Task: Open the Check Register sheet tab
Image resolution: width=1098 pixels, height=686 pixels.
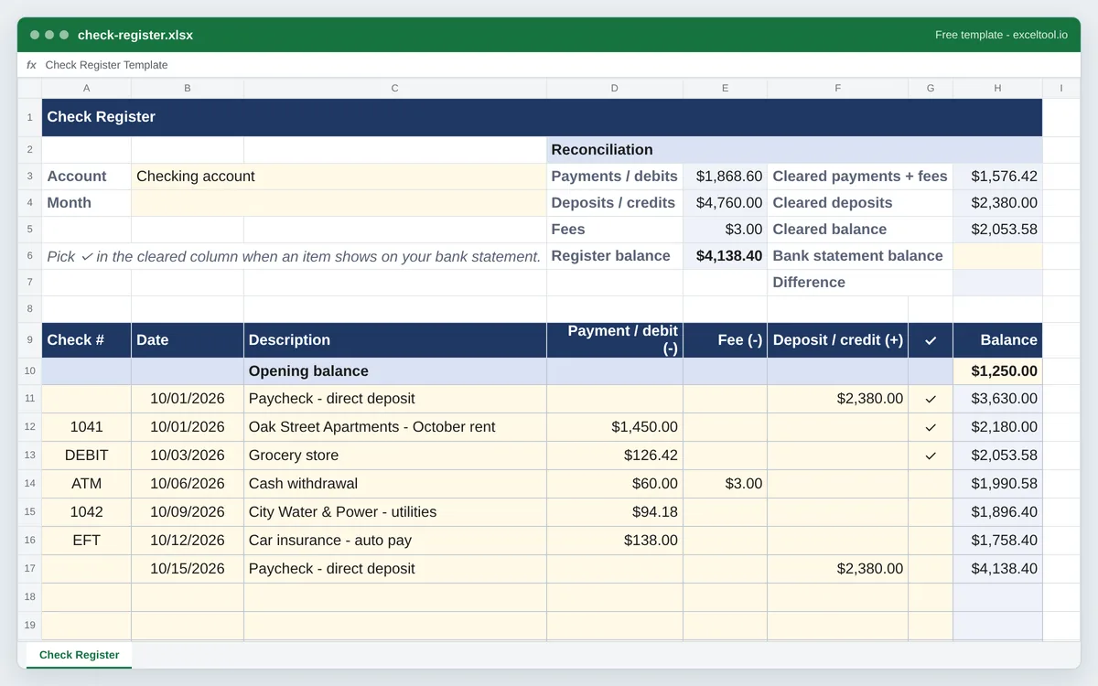Action: point(79,655)
